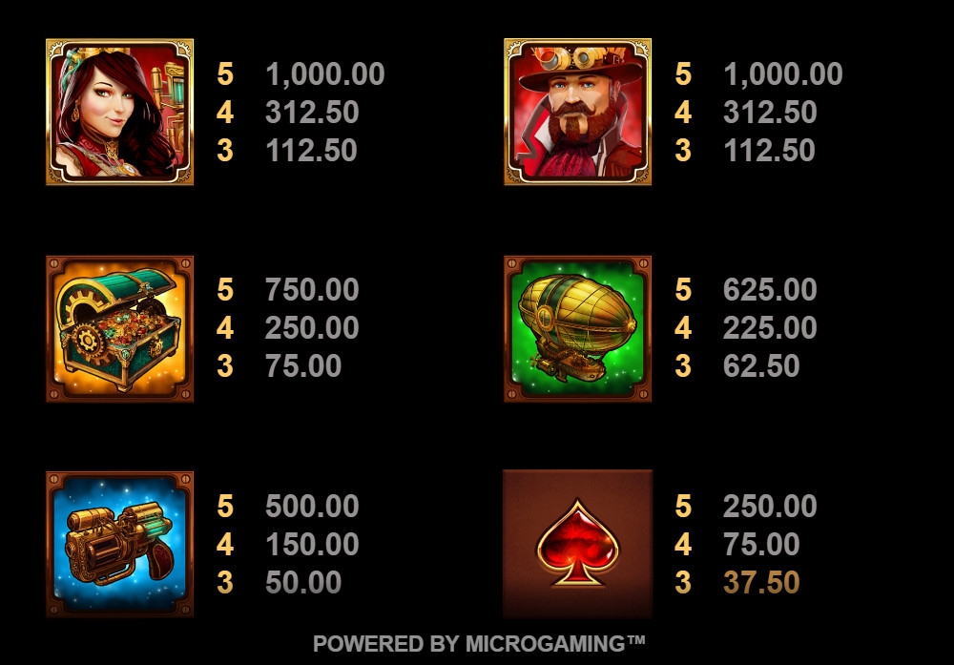The width and height of the screenshot is (954, 665).
Task: Select the golden airship symbol
Action: pos(578,328)
